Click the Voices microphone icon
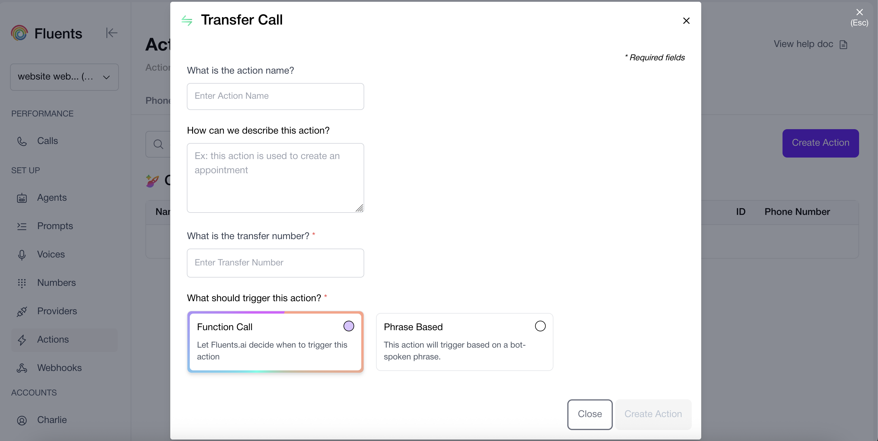Screen dimensions: 878x441 pos(22,254)
